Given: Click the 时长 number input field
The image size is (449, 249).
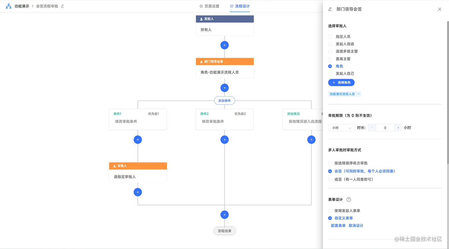Looking at the screenshot, I should point(385,128).
